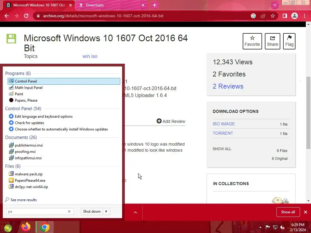
Task: Open a new browser tab
Action: 155,5
